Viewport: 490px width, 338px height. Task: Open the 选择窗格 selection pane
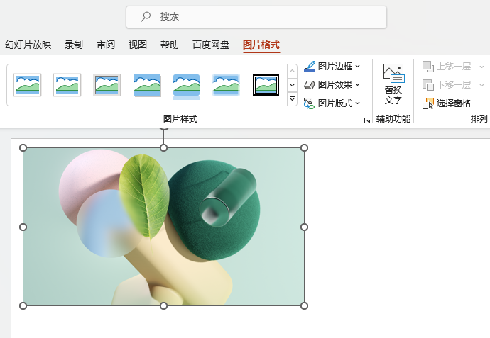click(x=447, y=103)
